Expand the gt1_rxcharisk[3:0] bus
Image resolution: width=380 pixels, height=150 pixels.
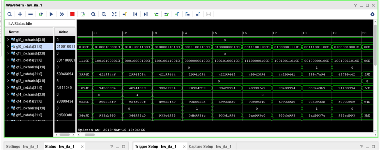[x=8, y=53]
